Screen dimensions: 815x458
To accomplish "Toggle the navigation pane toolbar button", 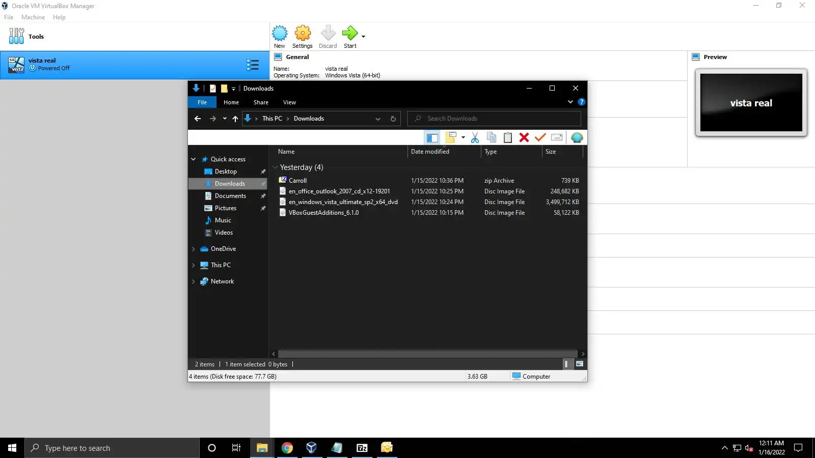I will 432,137.
